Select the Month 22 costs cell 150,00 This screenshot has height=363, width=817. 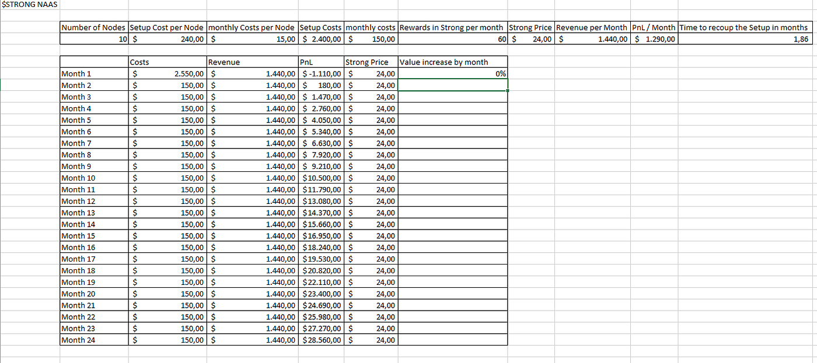coord(167,316)
